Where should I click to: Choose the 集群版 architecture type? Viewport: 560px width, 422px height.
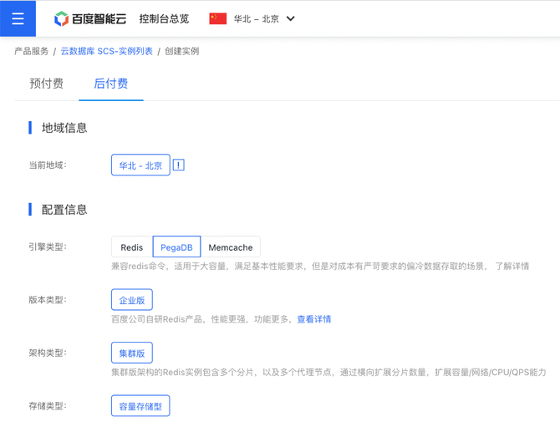(x=132, y=353)
